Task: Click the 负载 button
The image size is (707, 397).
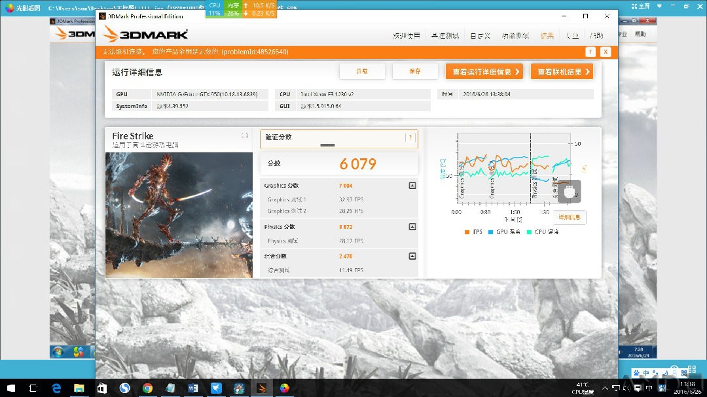Action: [362, 71]
